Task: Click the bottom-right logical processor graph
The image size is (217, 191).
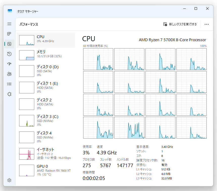Action: click(x=192, y=128)
